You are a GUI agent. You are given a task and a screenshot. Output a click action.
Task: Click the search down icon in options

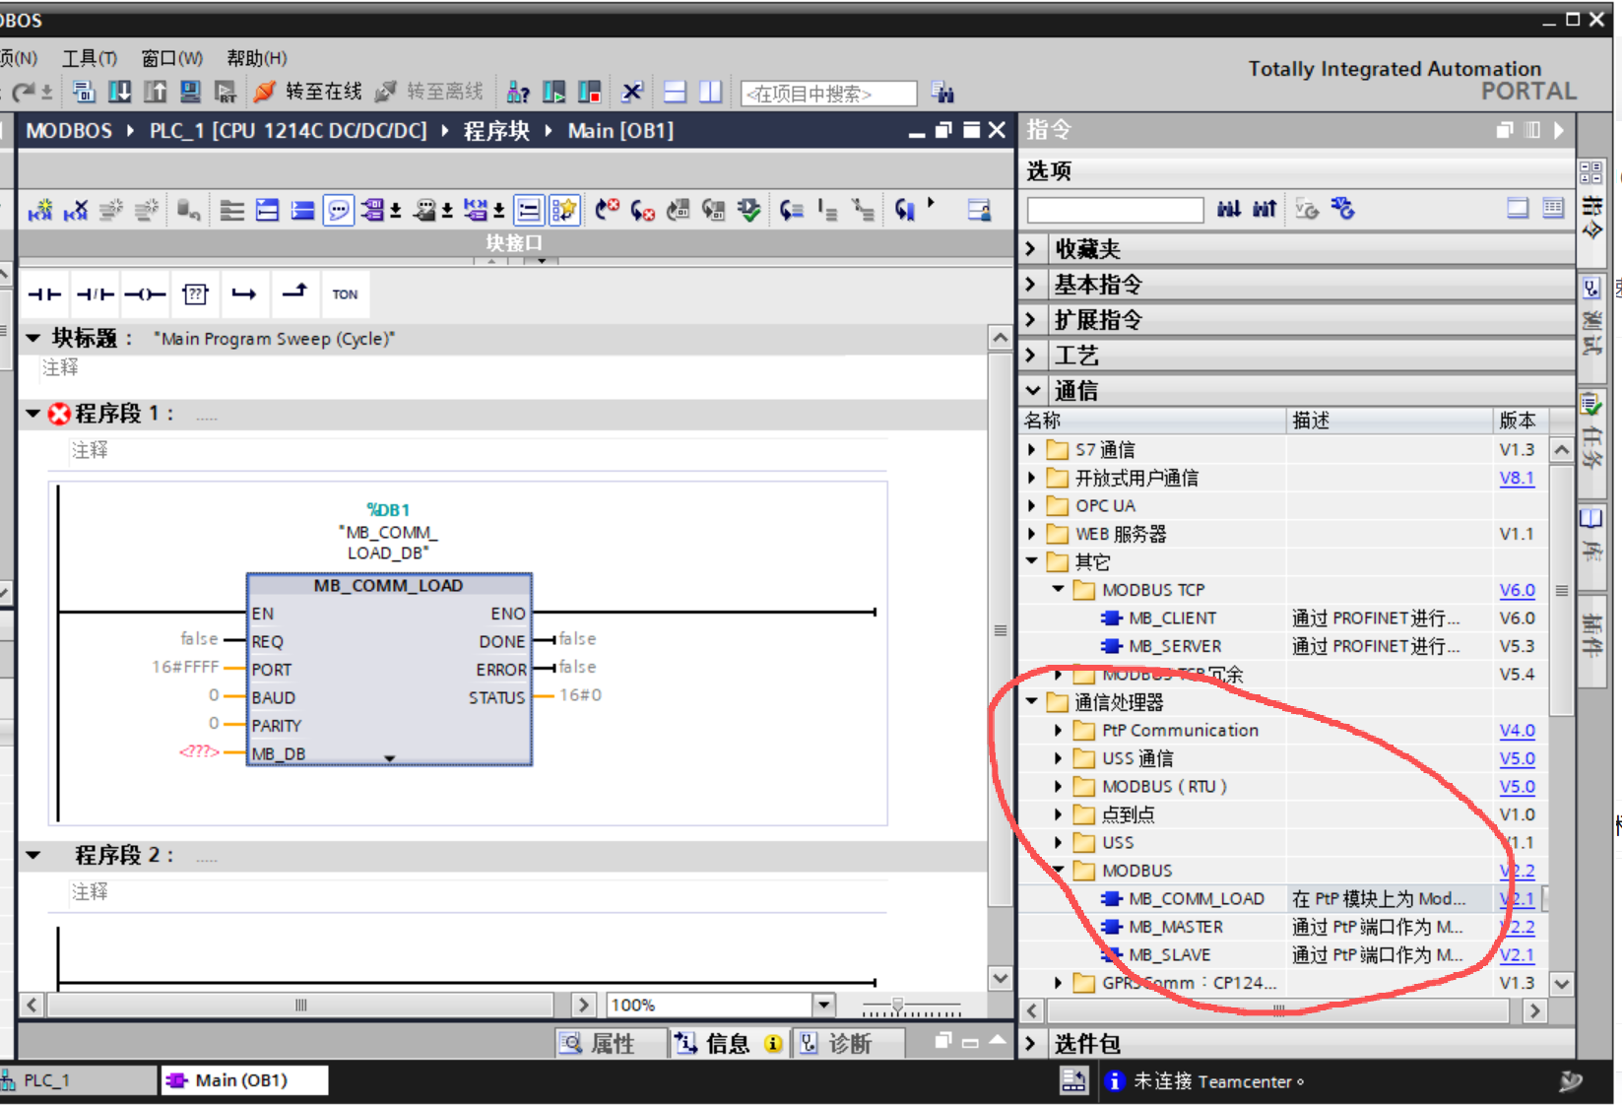pos(1228,209)
